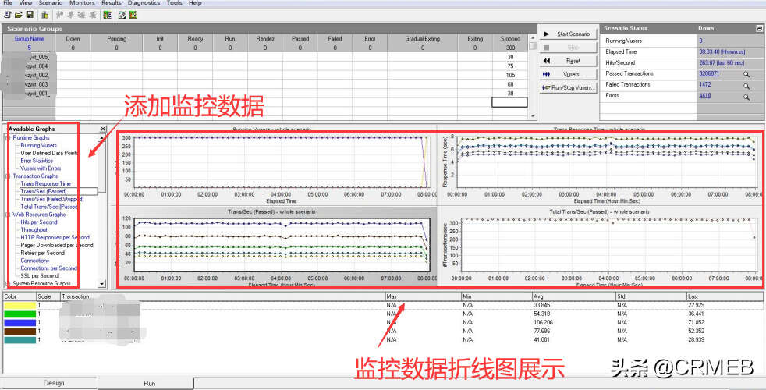
Task: Select Throughput graph in tree
Action: pyautogui.click(x=34, y=229)
